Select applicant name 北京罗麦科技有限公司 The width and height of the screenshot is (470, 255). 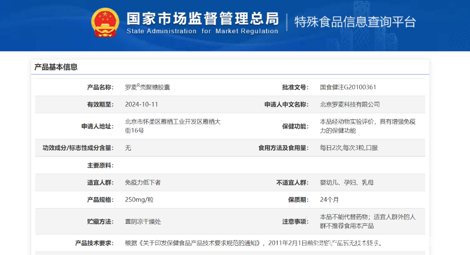(350, 104)
